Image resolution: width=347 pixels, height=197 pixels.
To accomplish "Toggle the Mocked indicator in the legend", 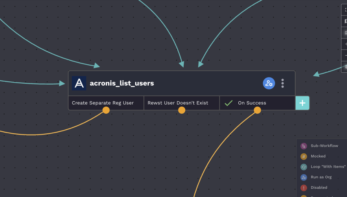I will [303, 156].
